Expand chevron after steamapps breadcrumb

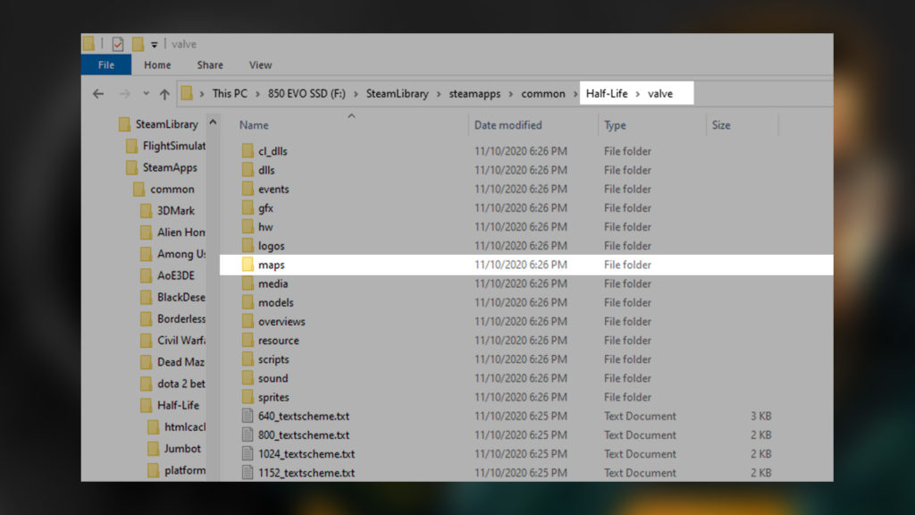click(x=510, y=94)
